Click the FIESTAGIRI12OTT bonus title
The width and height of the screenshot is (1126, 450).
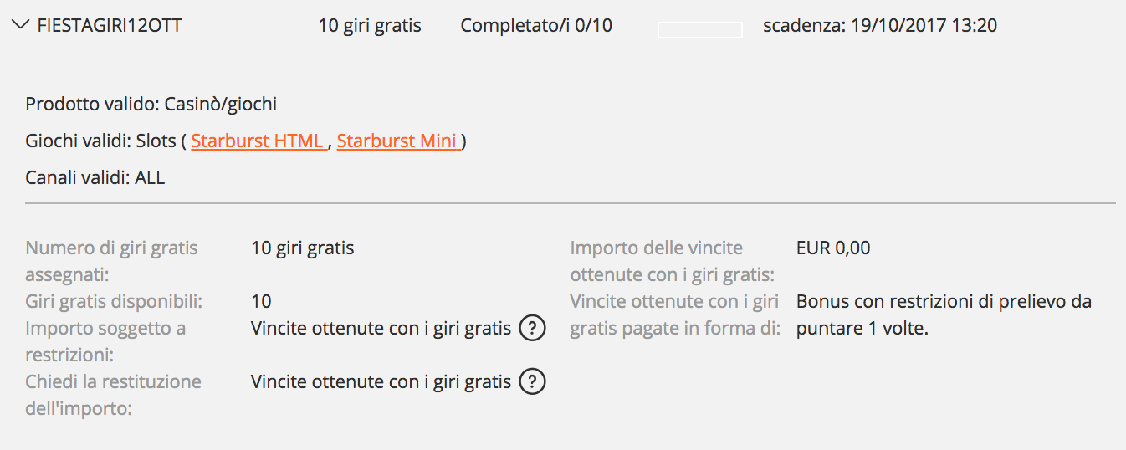click(110, 26)
